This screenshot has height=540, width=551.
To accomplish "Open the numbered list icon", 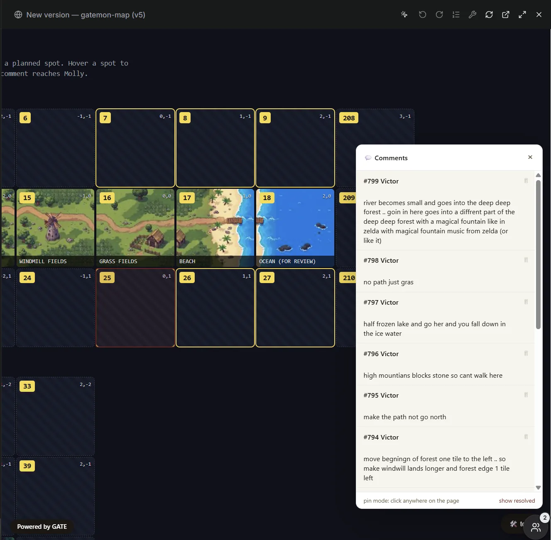I will pyautogui.click(x=456, y=15).
